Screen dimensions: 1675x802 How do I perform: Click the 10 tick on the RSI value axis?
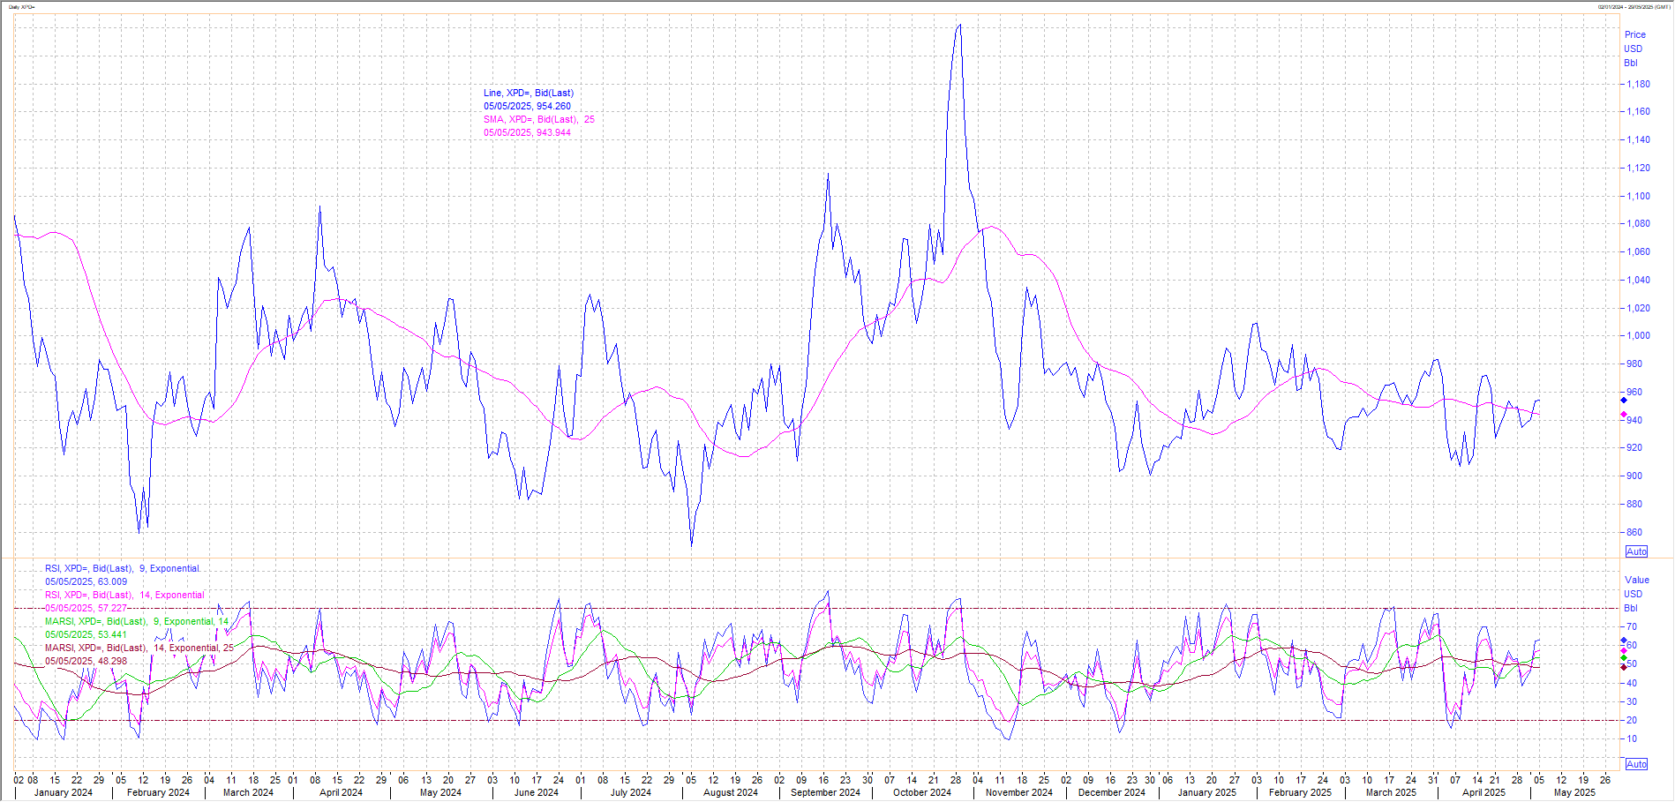[x=1632, y=738]
